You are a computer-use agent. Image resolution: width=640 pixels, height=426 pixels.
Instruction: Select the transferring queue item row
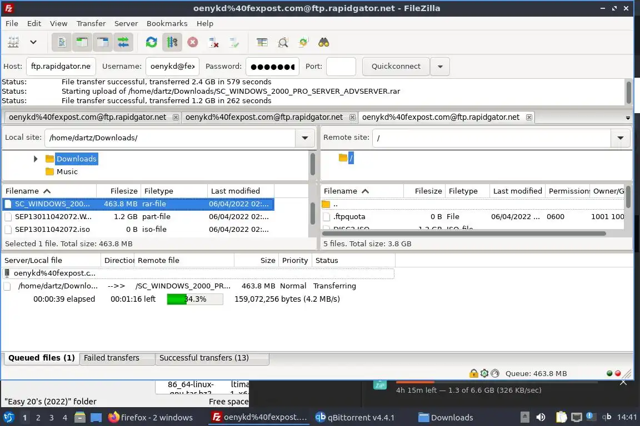tap(198, 286)
